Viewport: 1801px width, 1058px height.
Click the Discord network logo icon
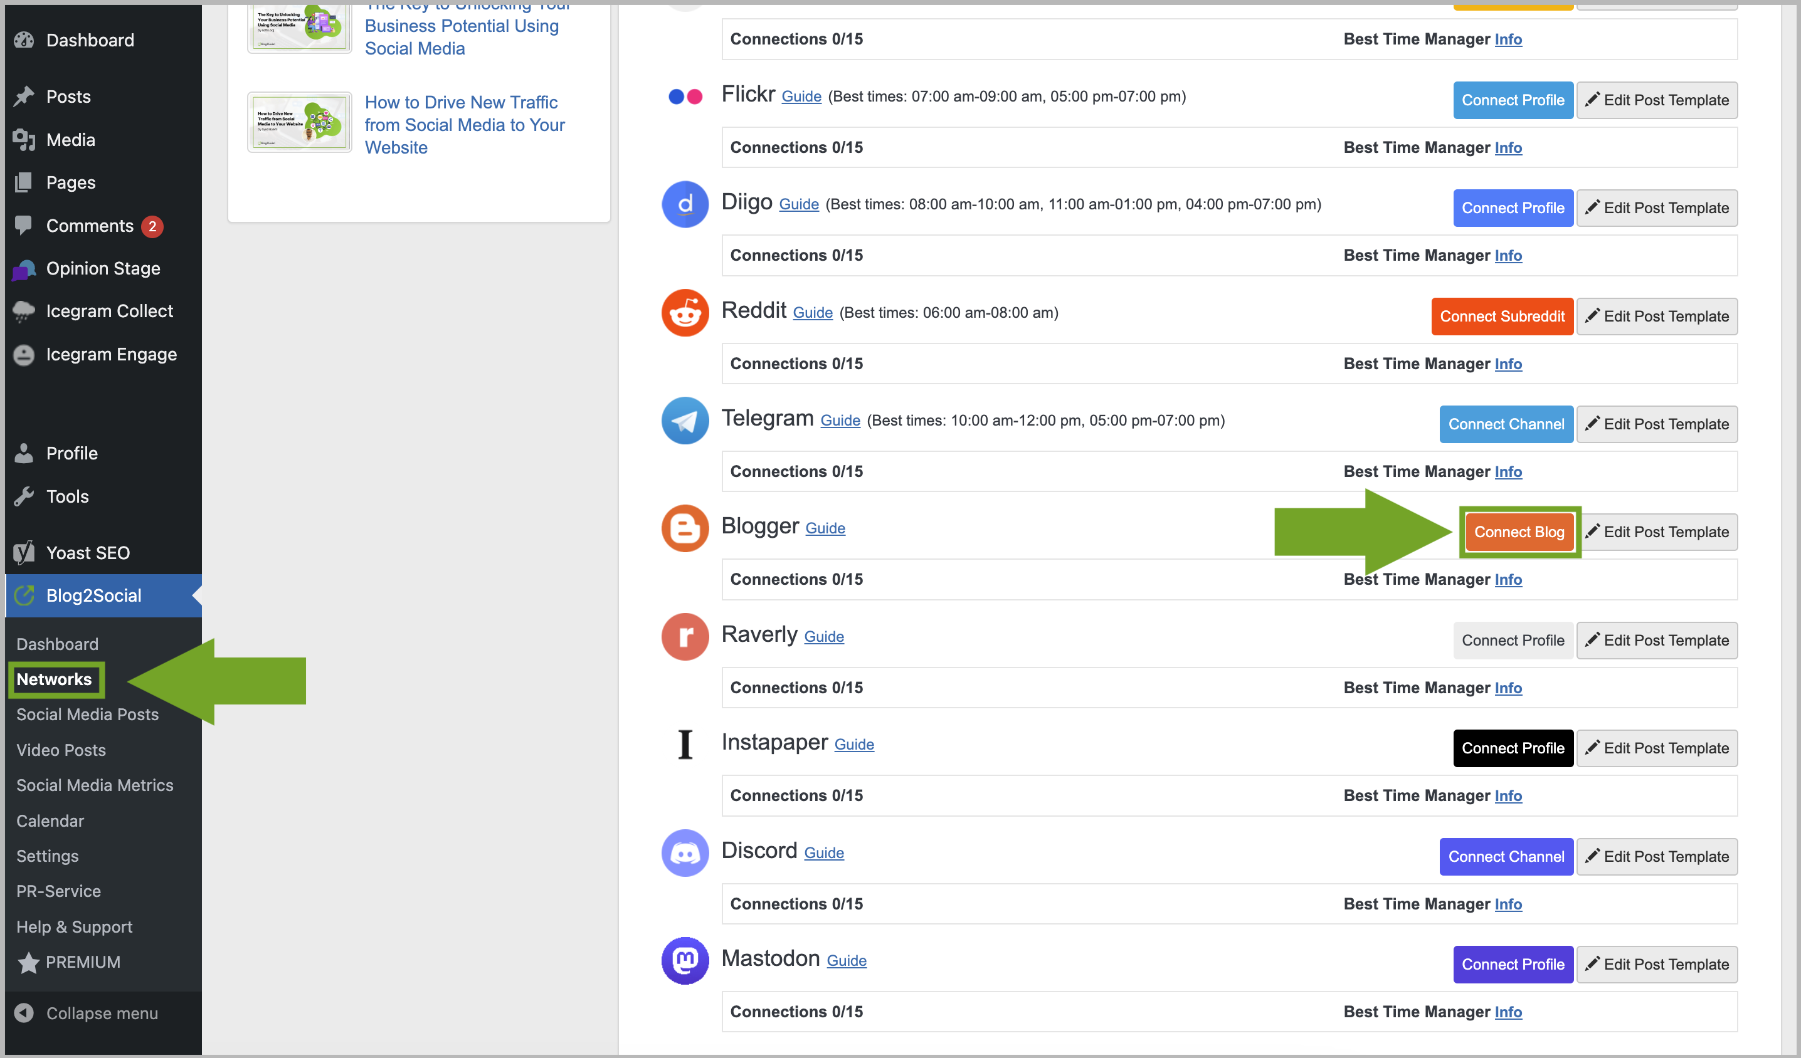pos(685,853)
